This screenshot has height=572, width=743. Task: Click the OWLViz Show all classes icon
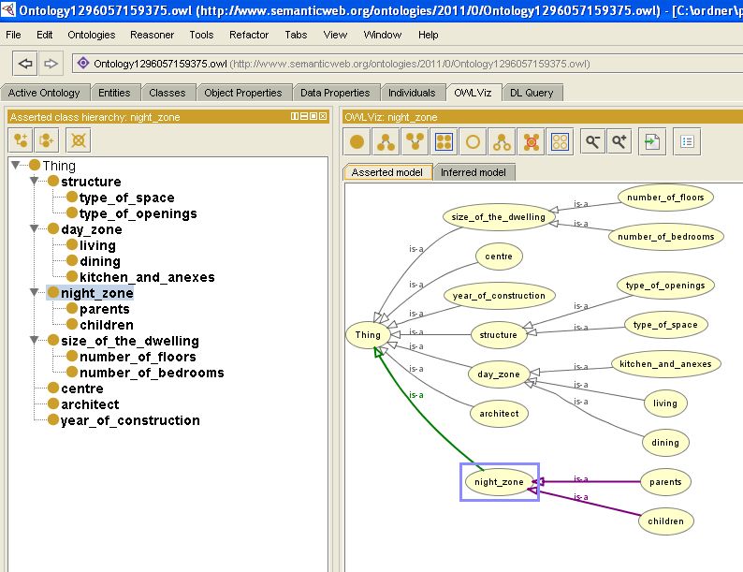(444, 142)
